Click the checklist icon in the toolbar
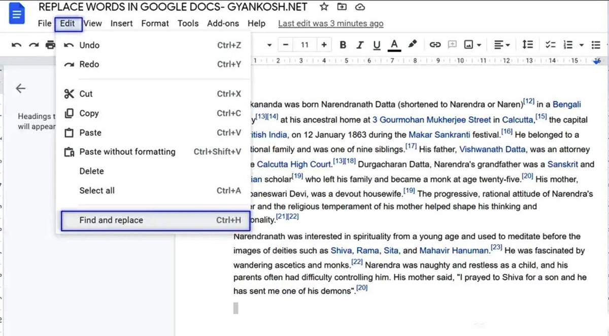Viewport: 609px width, 336px height. point(550,45)
